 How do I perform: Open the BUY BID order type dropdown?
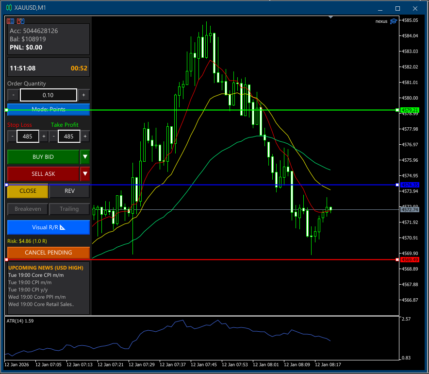(84, 157)
